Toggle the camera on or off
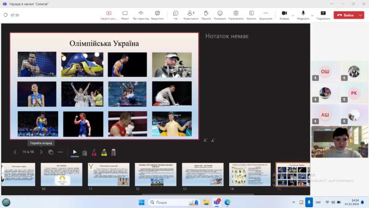The height and width of the screenshot is (208, 369). [284, 15]
